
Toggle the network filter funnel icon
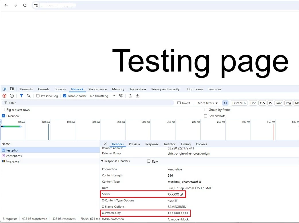tap(21, 96)
